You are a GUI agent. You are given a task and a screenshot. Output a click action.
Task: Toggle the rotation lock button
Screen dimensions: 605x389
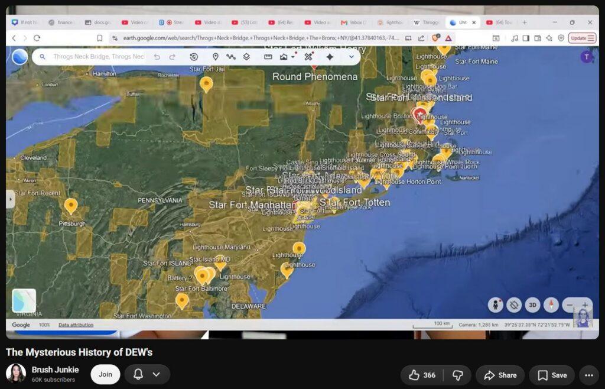tap(514, 305)
